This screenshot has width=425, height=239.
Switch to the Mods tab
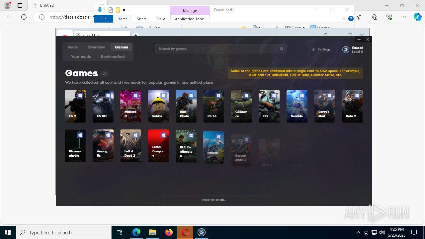tap(72, 47)
